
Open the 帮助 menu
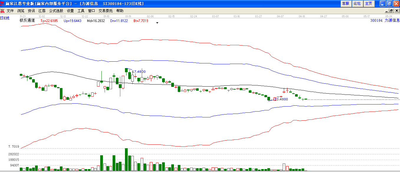click(120, 11)
